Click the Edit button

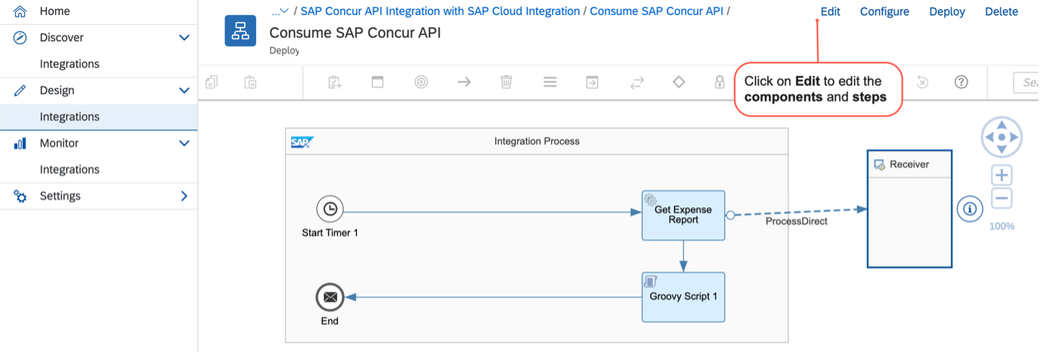tap(830, 12)
